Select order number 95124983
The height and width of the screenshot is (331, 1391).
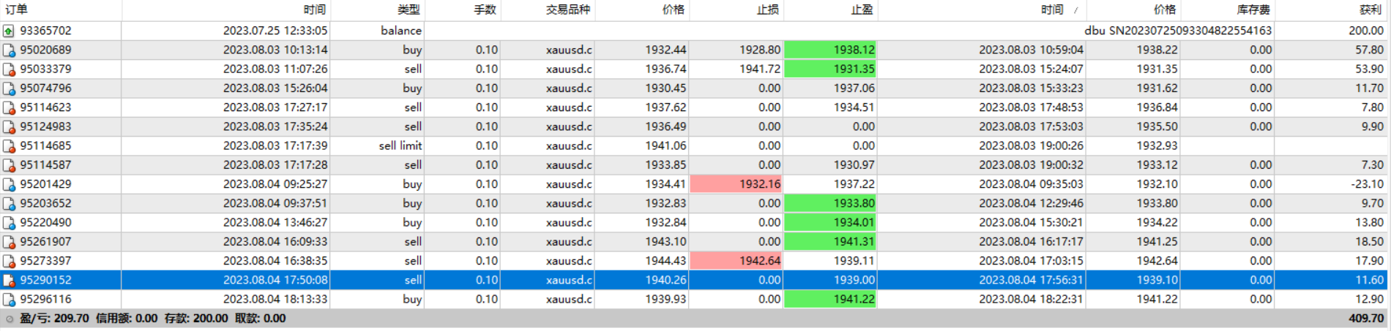[45, 126]
